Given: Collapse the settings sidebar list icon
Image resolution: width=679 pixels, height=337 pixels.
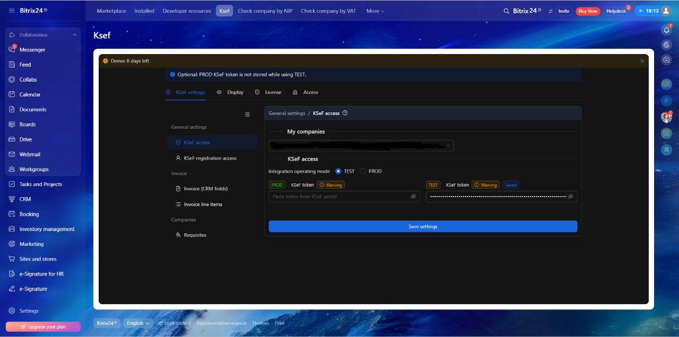Looking at the screenshot, I should click(x=247, y=114).
